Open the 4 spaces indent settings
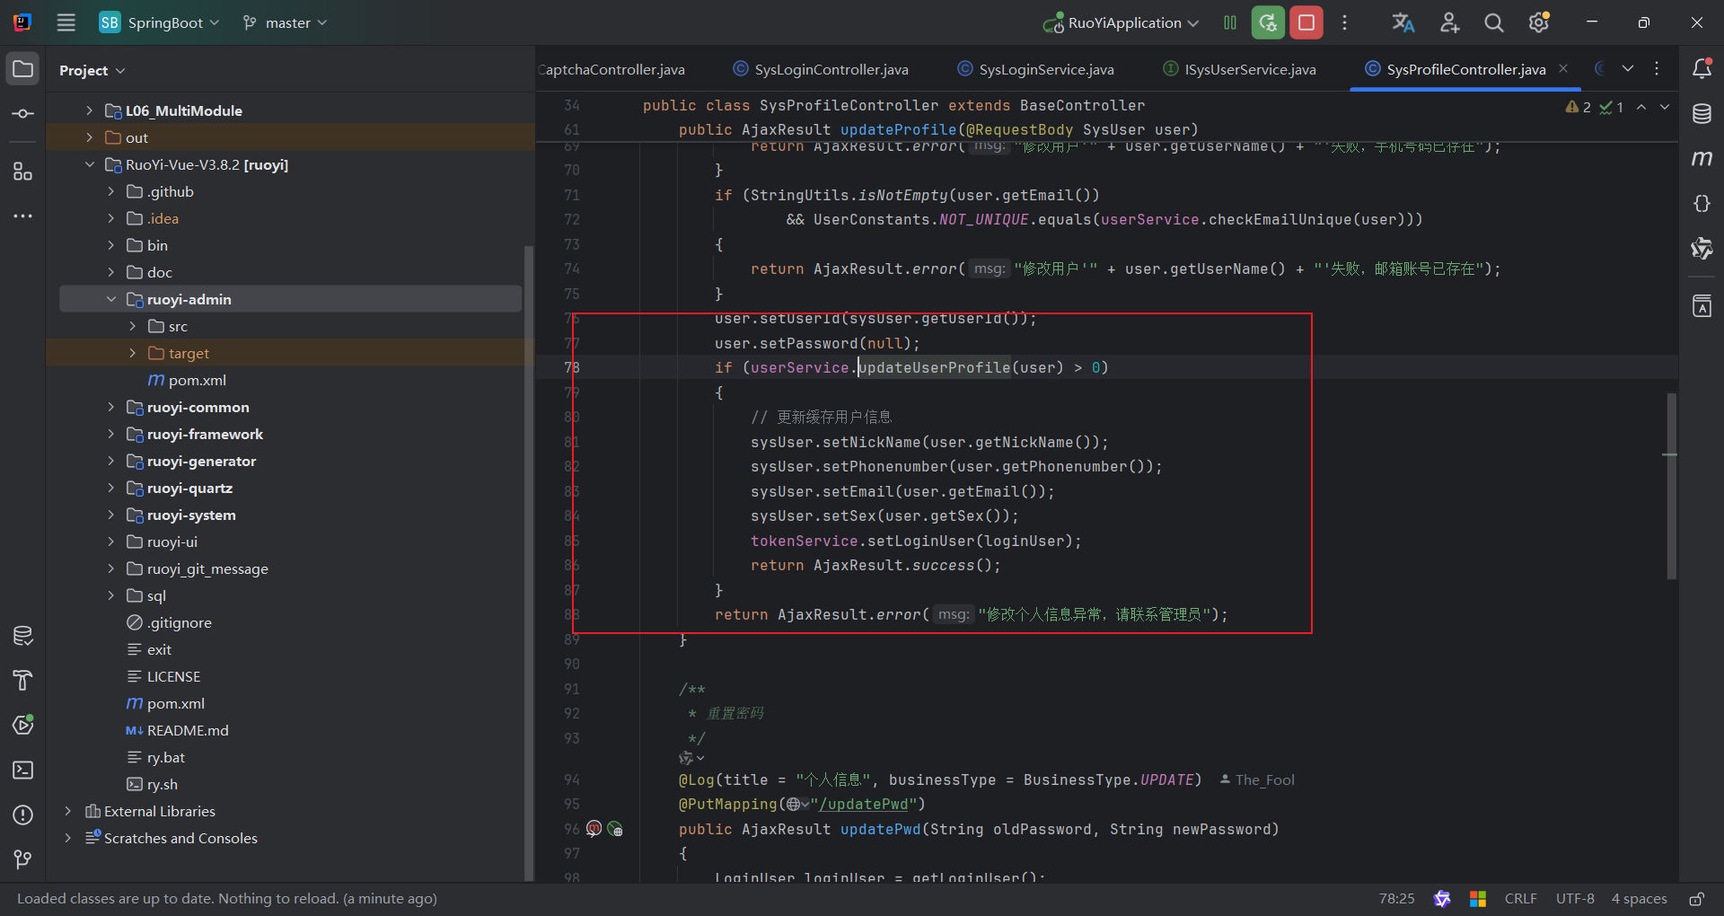This screenshot has width=1724, height=916. 1639,899
